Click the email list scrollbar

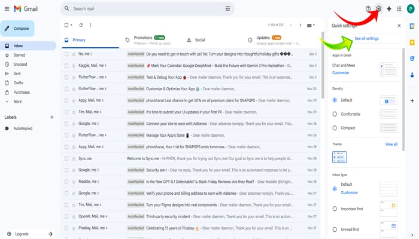coord(323,65)
